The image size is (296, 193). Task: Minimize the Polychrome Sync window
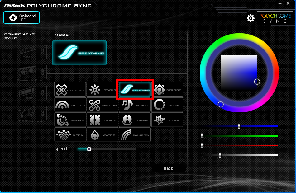click(280, 3)
